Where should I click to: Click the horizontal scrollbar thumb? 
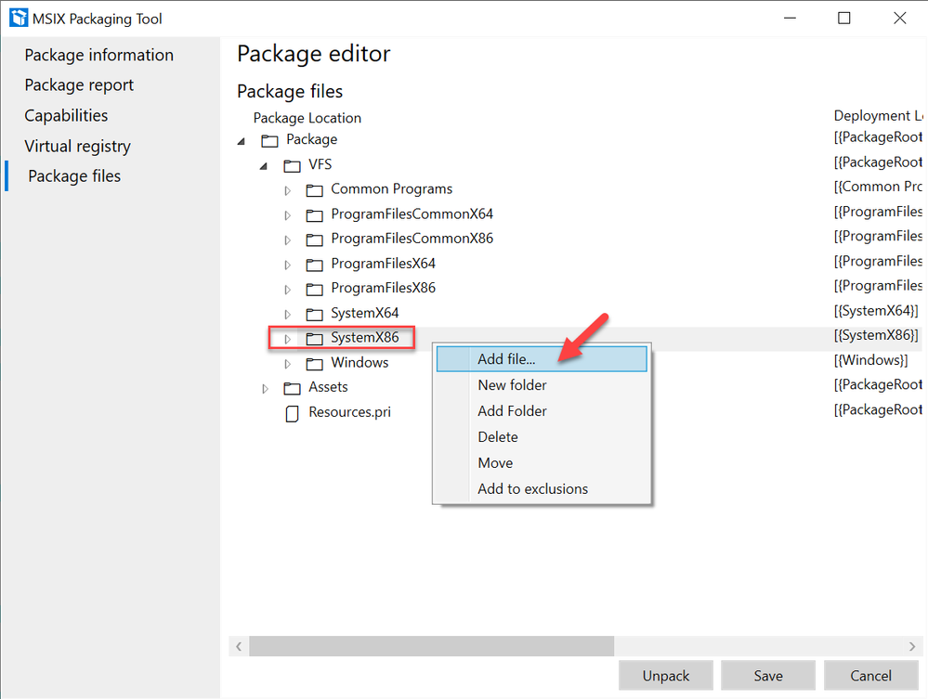(431, 646)
